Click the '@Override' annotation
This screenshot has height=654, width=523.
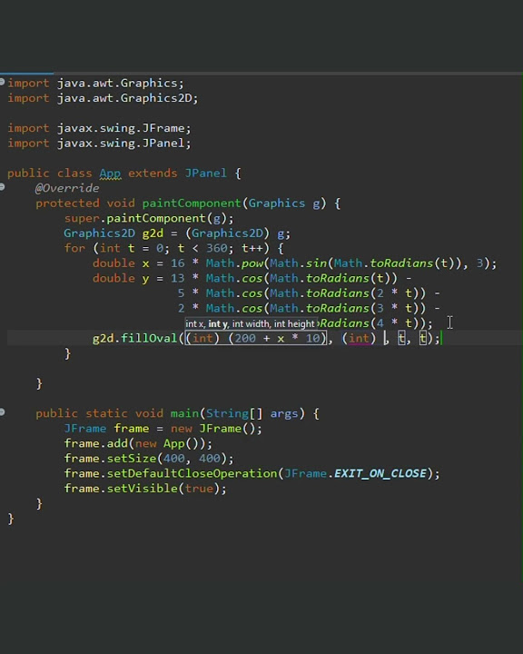[x=67, y=188]
